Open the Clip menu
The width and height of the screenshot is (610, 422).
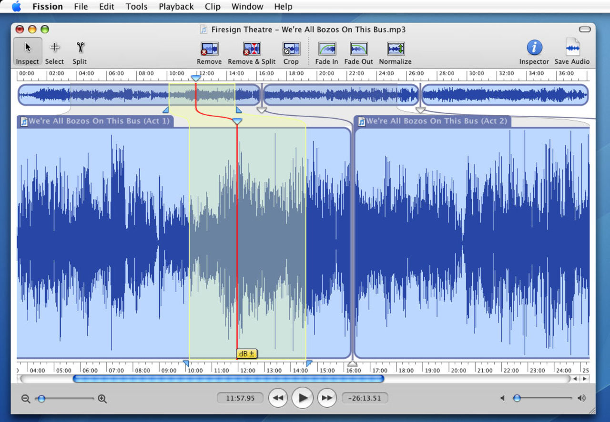tap(213, 7)
